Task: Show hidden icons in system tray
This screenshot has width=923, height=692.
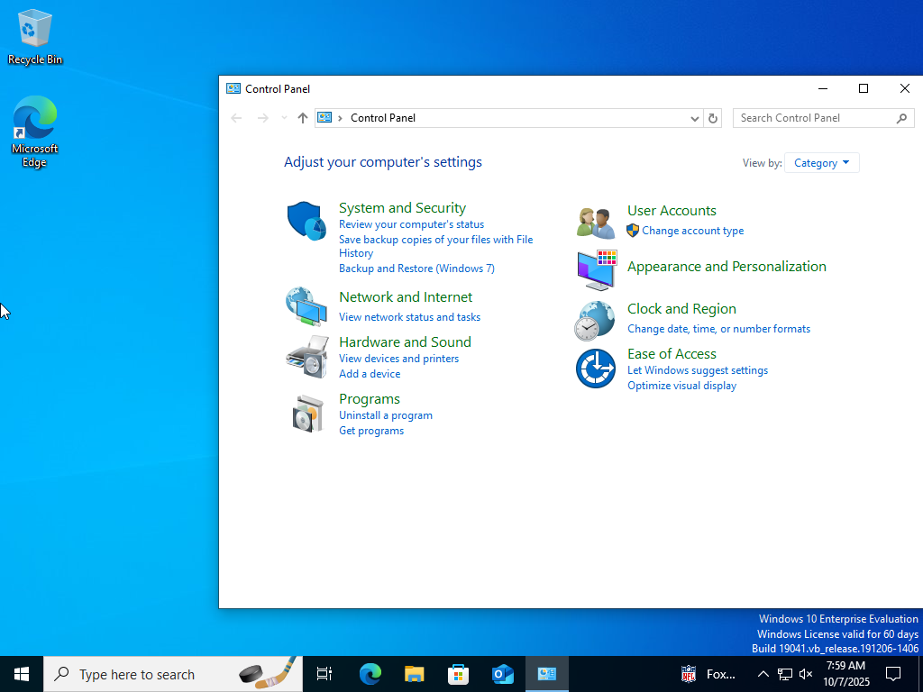Action: tap(763, 674)
